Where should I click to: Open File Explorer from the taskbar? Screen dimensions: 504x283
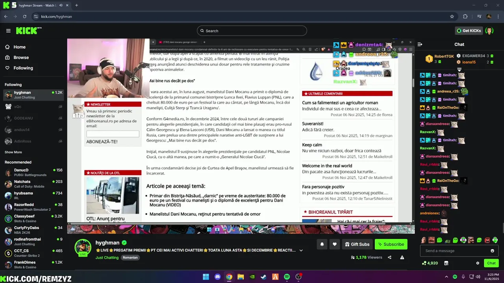point(241,277)
